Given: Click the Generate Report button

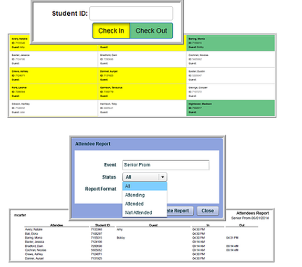Looking at the screenshot, I should coord(180,211).
